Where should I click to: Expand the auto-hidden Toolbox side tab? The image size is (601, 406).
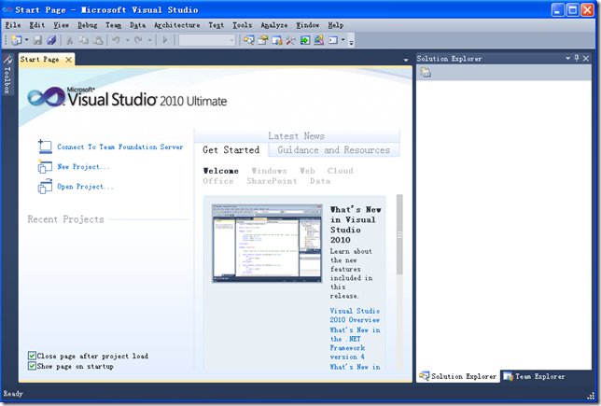click(x=7, y=75)
